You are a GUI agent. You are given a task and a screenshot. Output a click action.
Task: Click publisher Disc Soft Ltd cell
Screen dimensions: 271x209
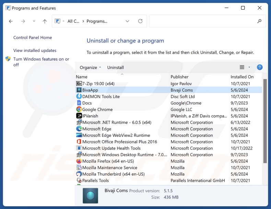183,97
